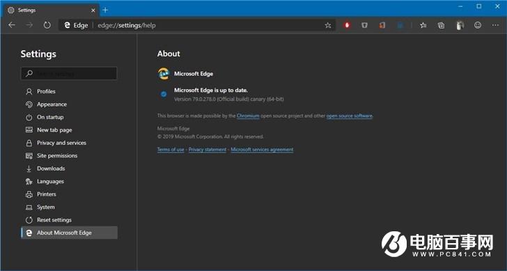Open the Collections icon
Viewport: 507px width, 271px height.
click(x=441, y=25)
